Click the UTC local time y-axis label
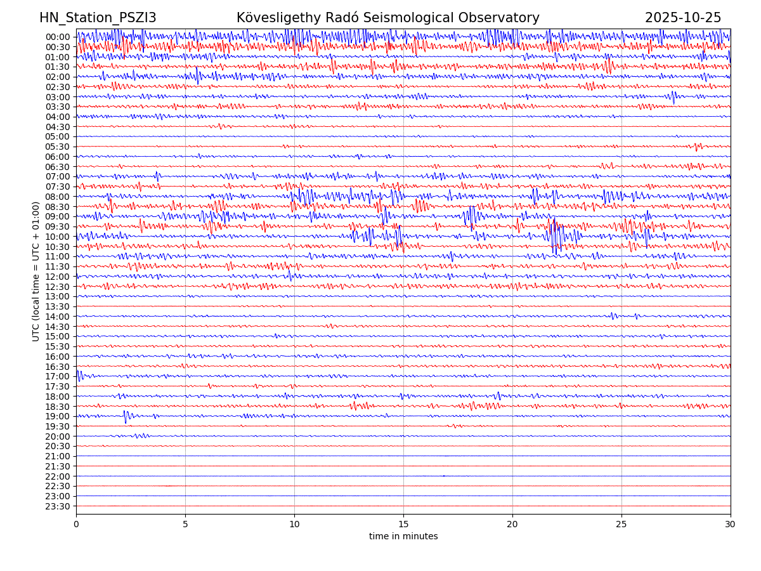761x571 pixels. 36,271
